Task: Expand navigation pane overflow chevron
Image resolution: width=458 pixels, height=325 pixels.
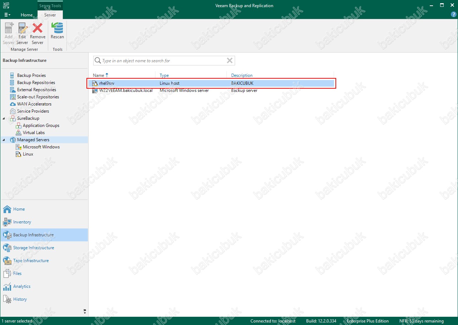Action: coord(85,311)
